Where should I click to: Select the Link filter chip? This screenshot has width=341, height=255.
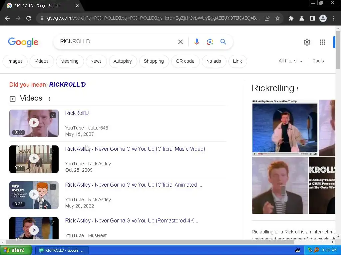pos(237,61)
